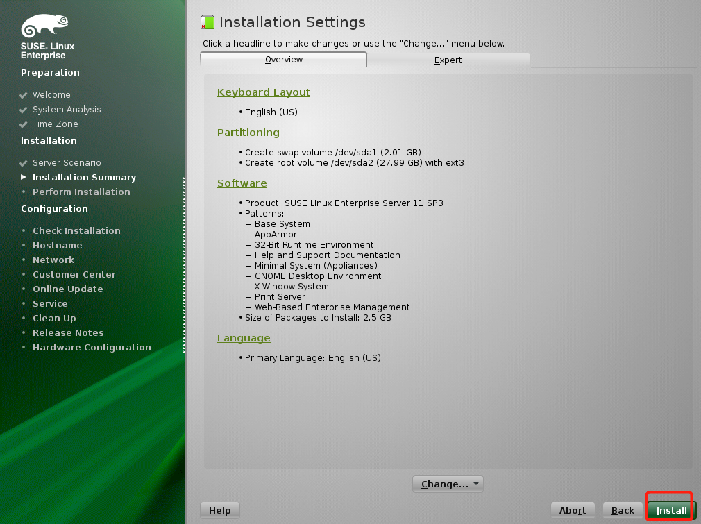Image resolution: width=701 pixels, height=524 pixels.
Task: Select Clean Up step in sidebar
Action: pyautogui.click(x=54, y=319)
